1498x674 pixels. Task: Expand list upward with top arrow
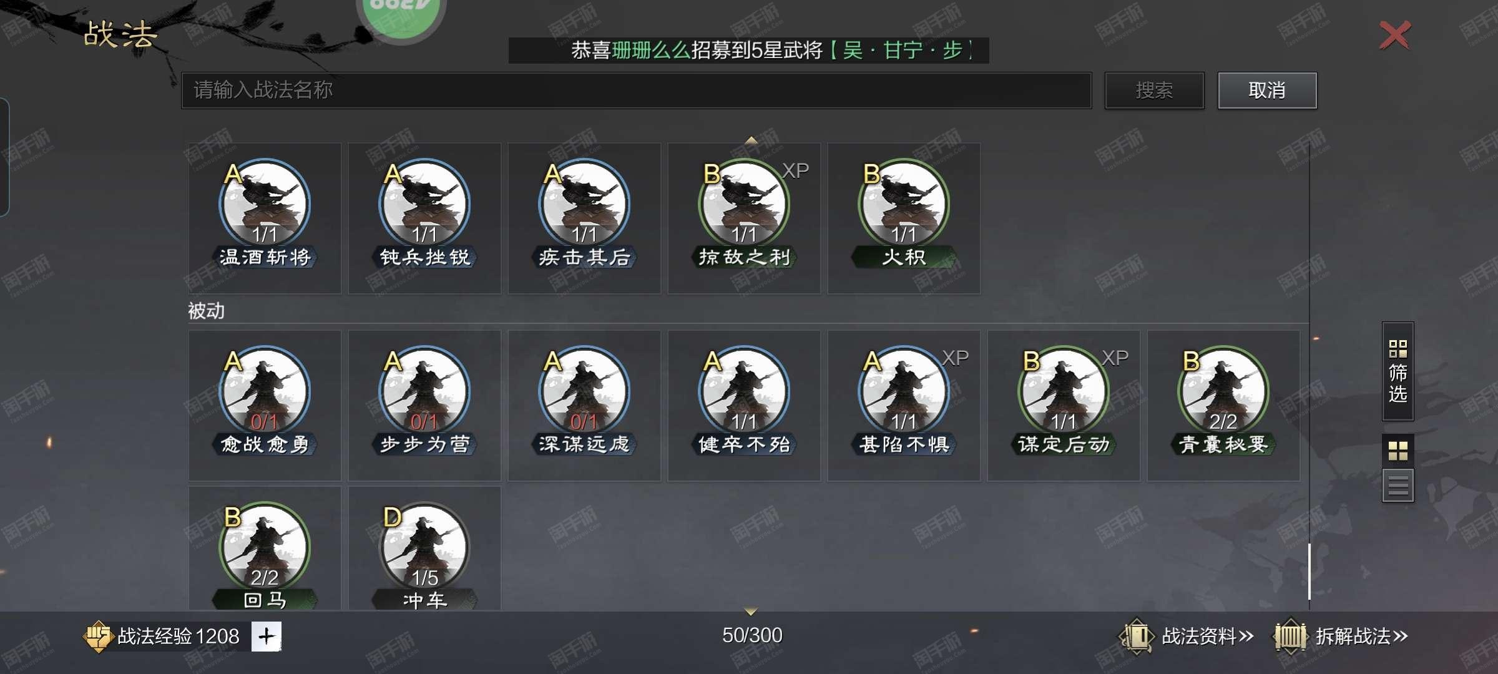[x=751, y=140]
